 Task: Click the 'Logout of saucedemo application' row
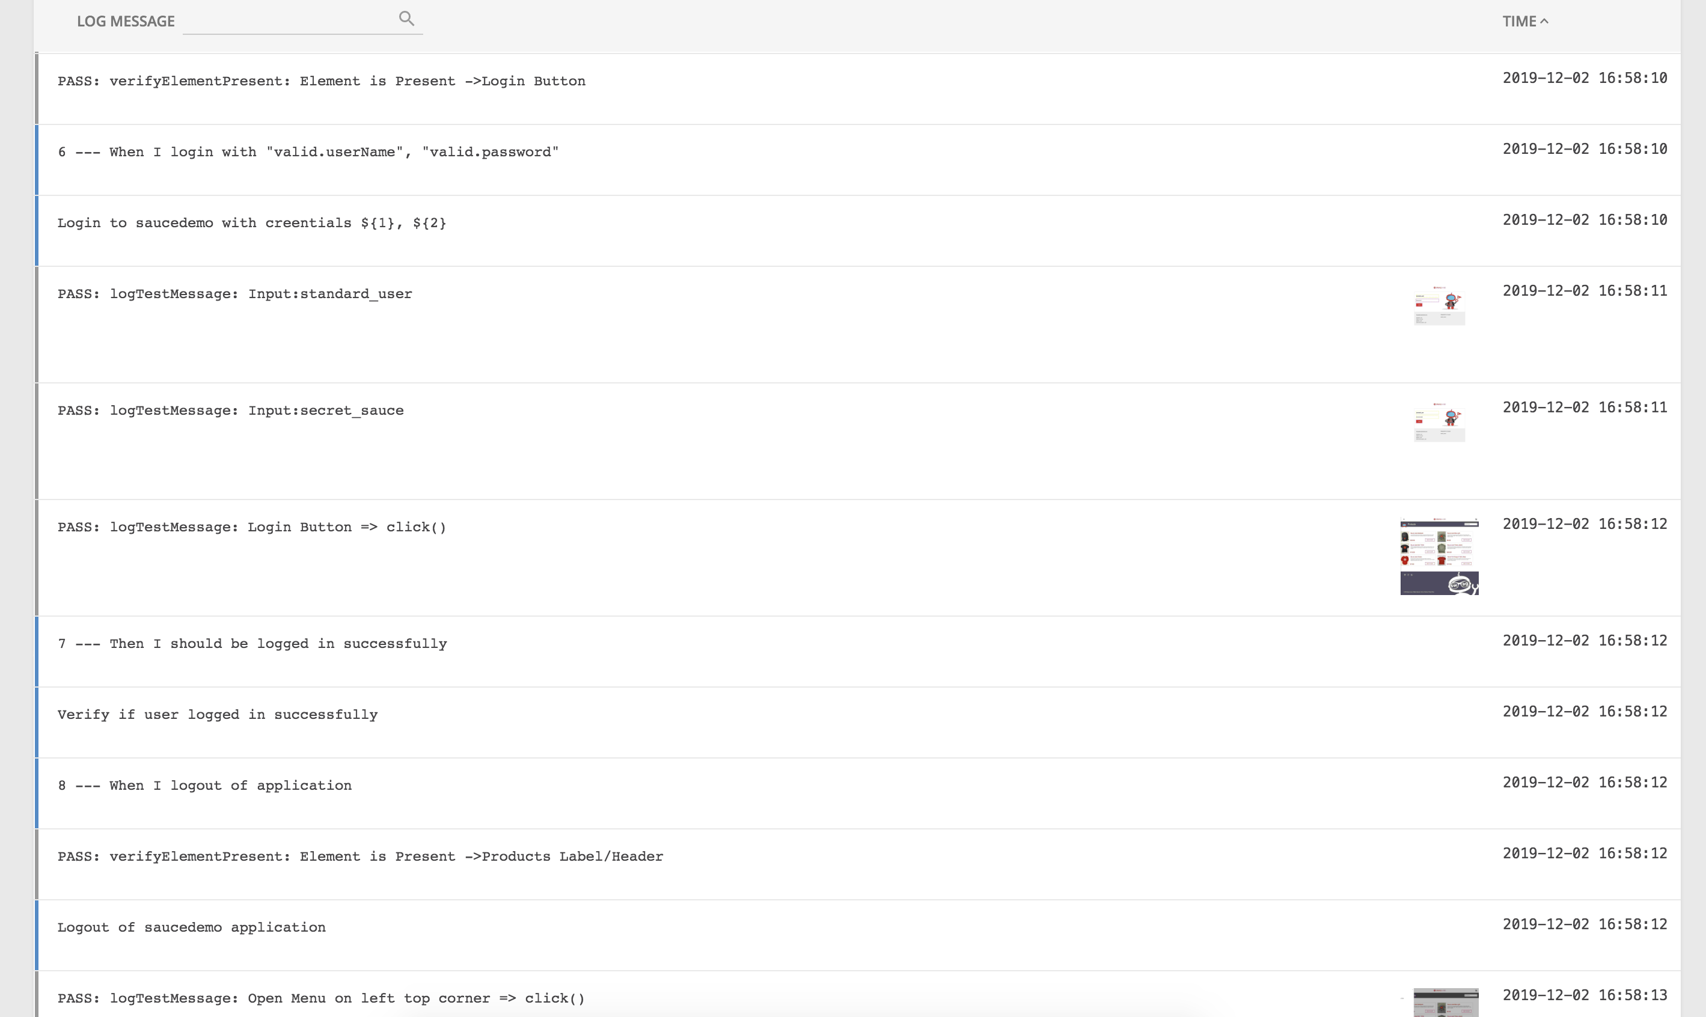point(191,927)
